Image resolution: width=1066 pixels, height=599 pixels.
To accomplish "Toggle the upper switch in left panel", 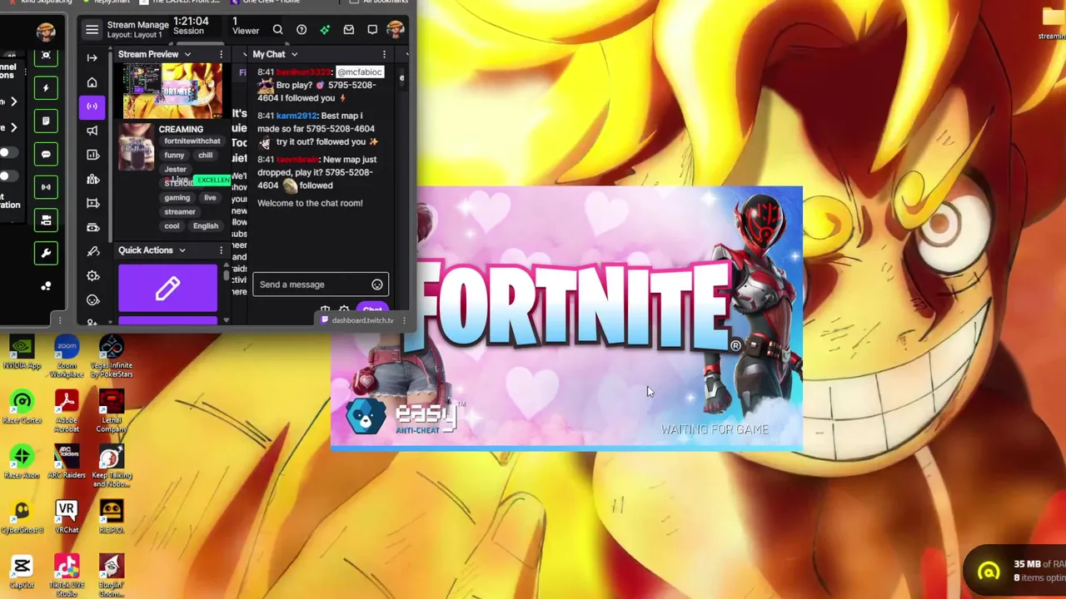I will [x=7, y=153].
